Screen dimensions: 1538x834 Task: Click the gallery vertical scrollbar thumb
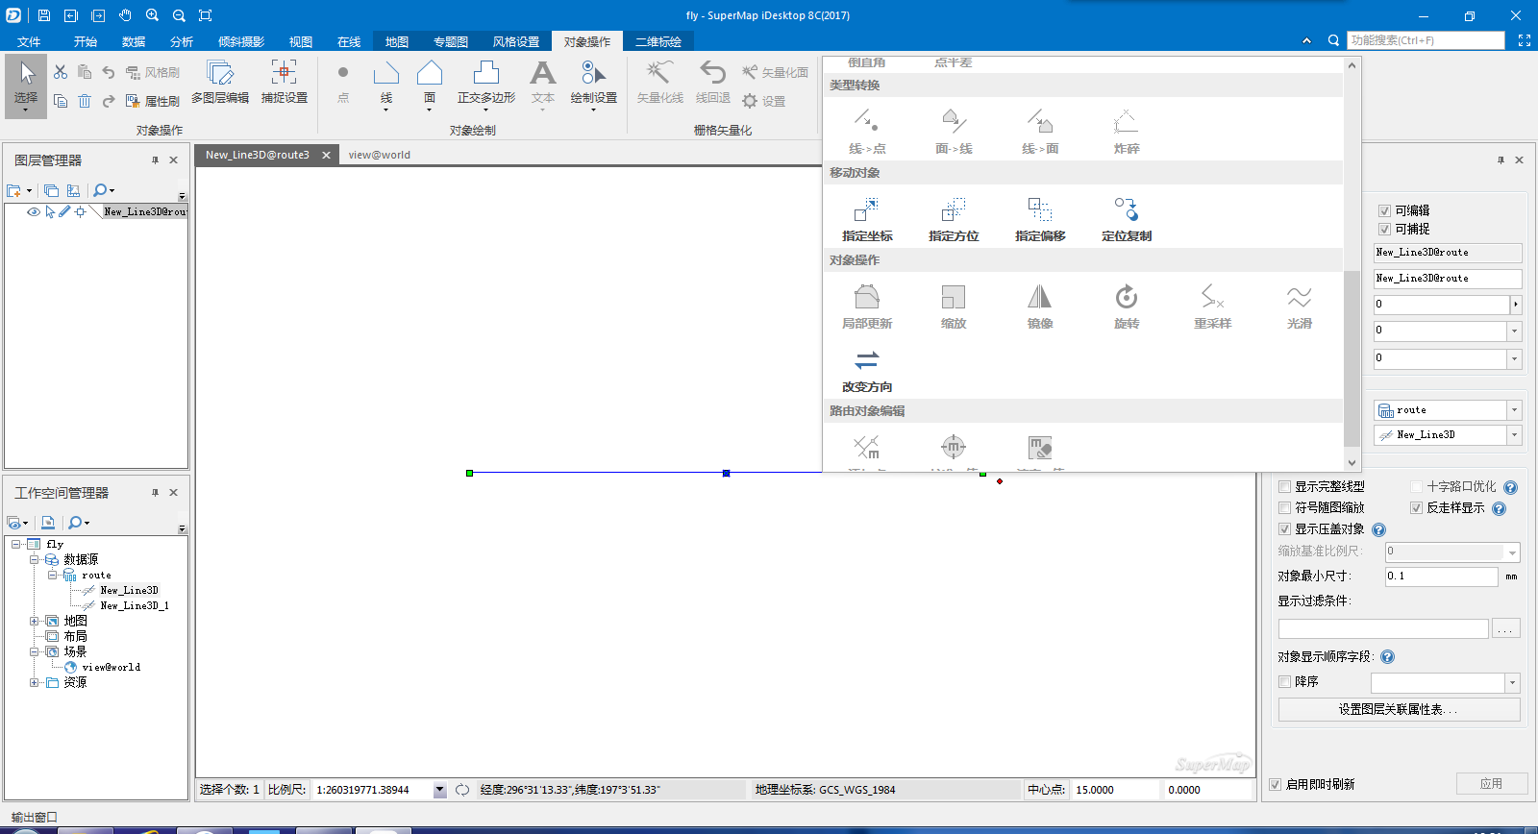point(1352,358)
